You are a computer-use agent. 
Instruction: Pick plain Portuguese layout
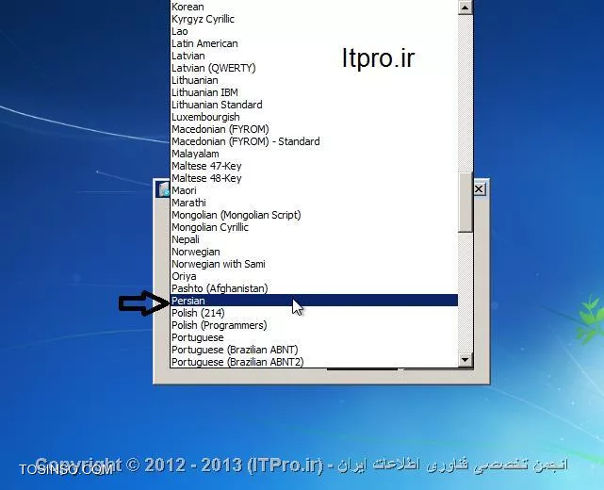[x=314, y=337]
